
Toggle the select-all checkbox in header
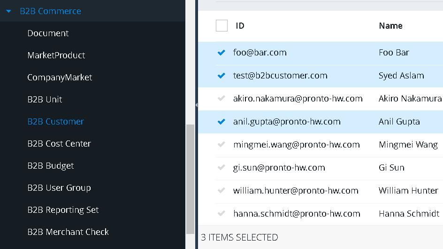point(222,25)
